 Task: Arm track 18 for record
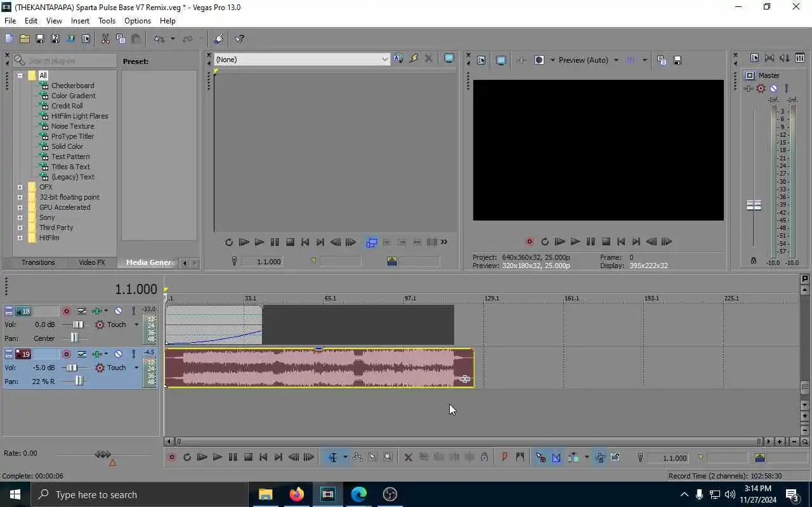click(x=66, y=311)
